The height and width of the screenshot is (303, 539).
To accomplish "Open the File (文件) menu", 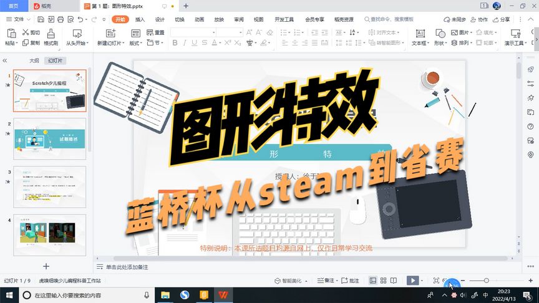I will [18, 19].
